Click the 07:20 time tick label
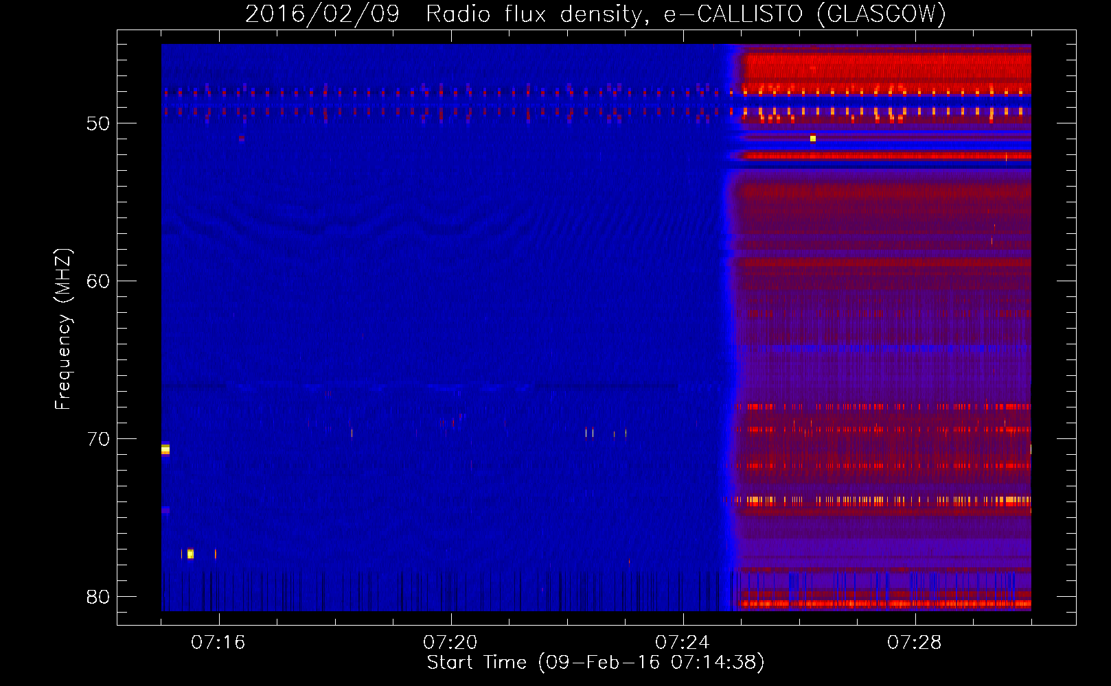This screenshot has height=686, width=1111. click(x=450, y=642)
